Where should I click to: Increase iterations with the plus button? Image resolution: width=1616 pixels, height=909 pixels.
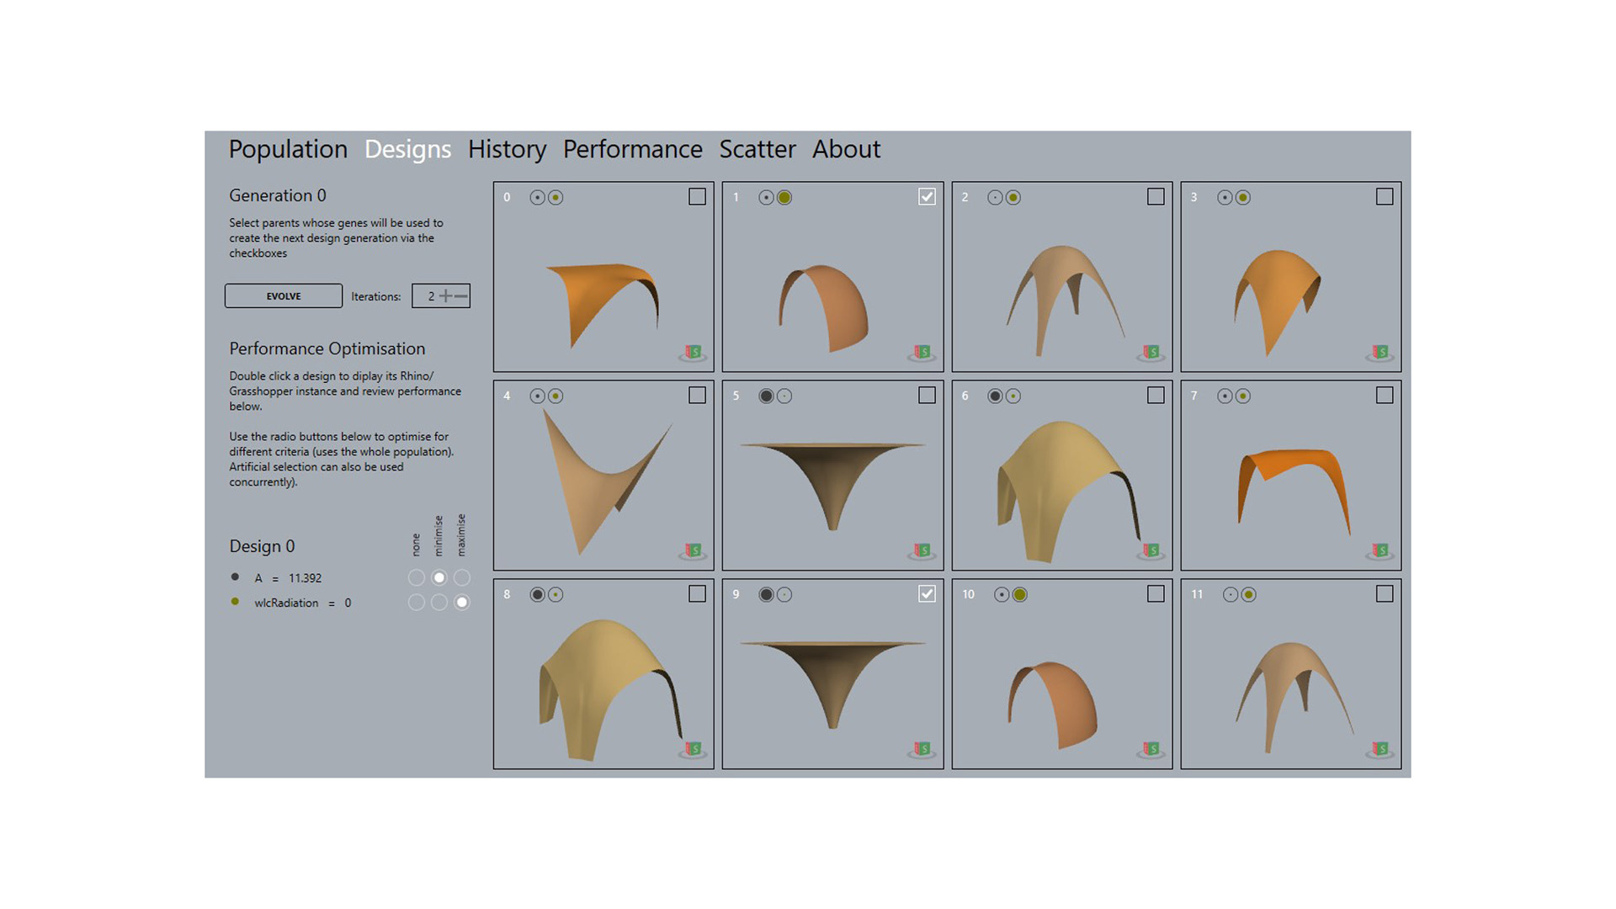[446, 296]
